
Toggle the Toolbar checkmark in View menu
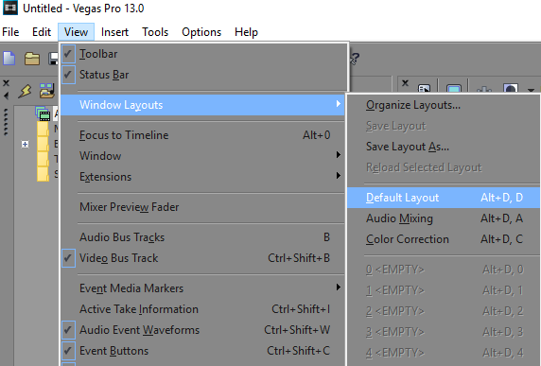click(x=68, y=54)
